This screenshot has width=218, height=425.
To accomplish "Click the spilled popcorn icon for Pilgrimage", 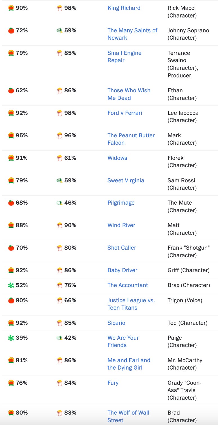I will pyautogui.click(x=59, y=203).
